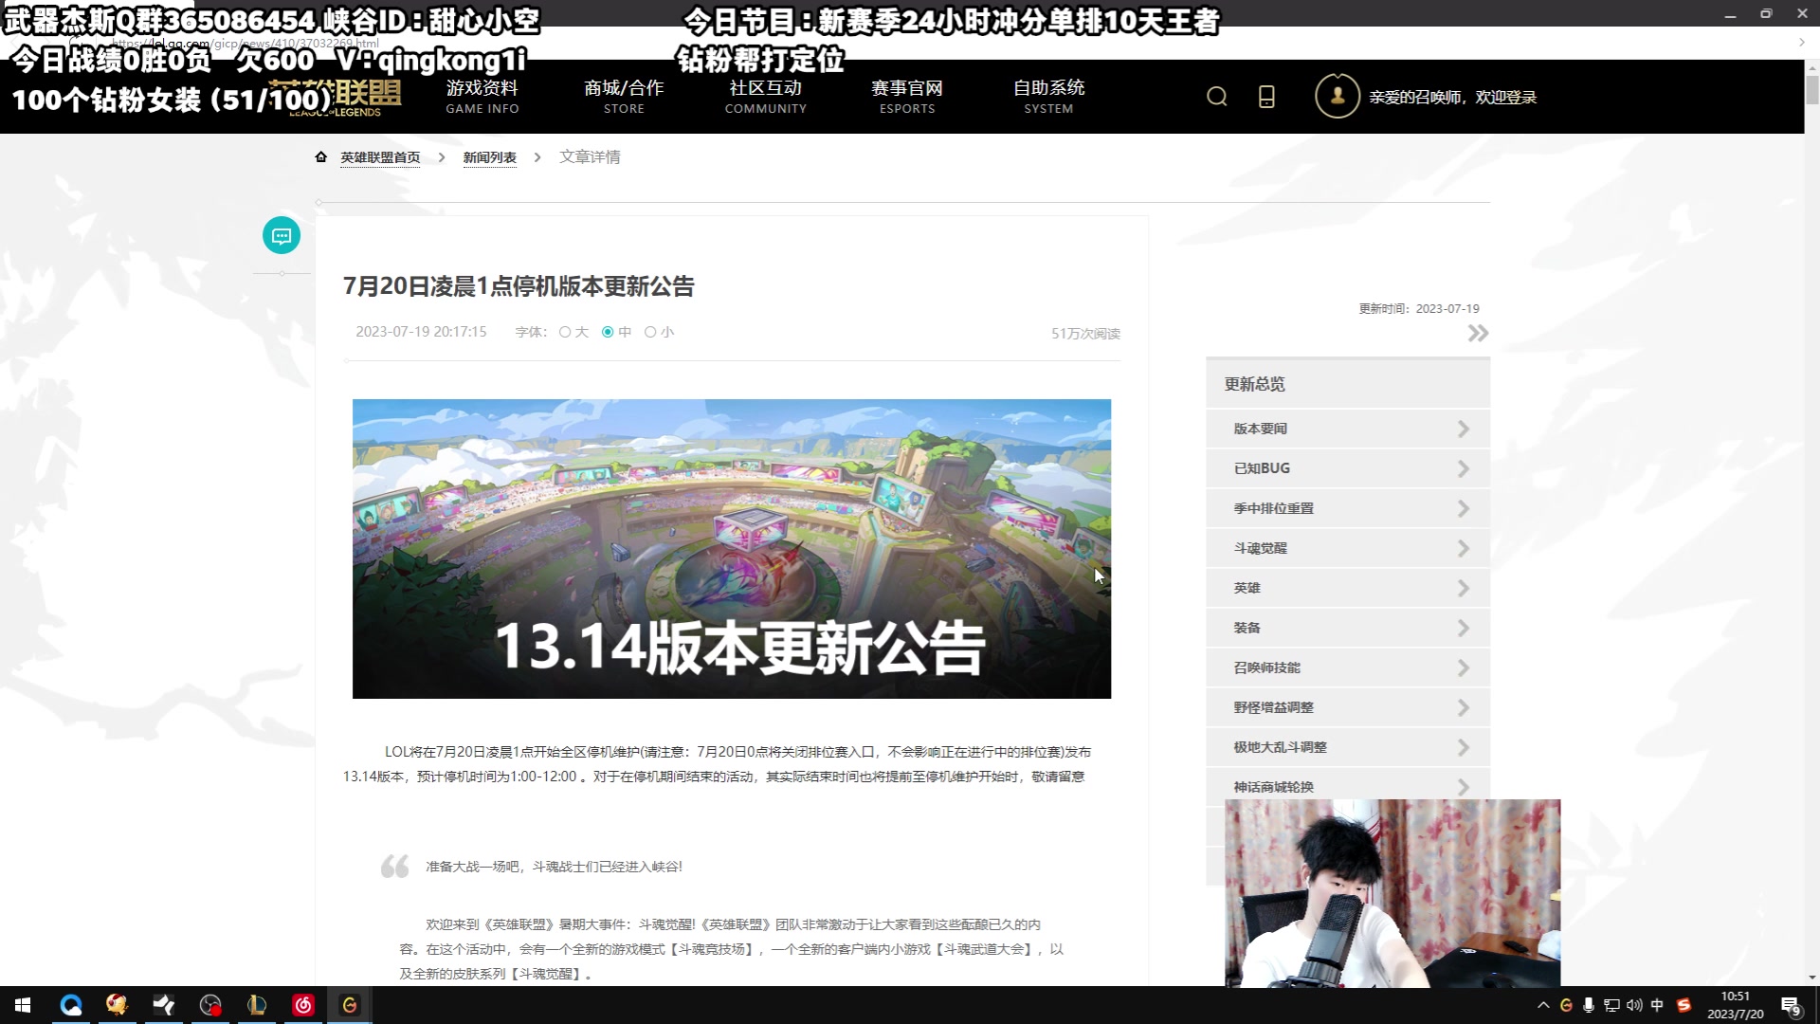This screenshot has height=1024, width=1820.
Task: Click 亲爱的召唤师，欢迎登录 login link
Action: [1452, 98]
